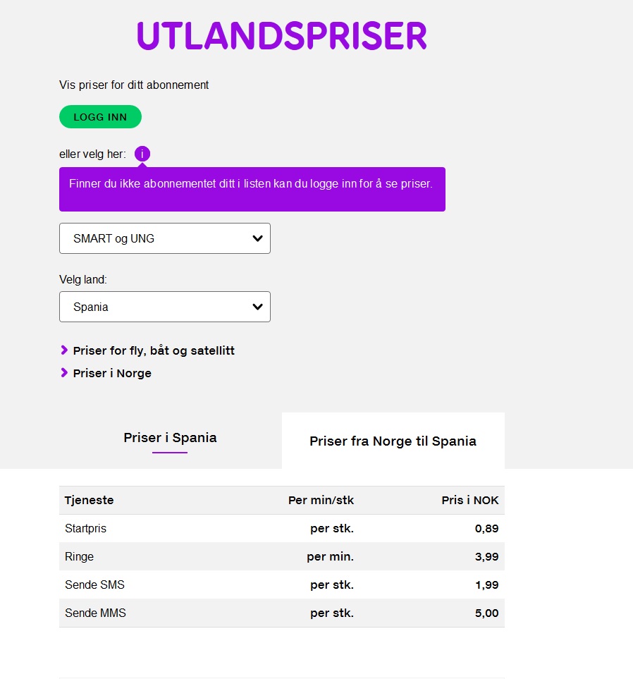Open the Priser i Norge link

coord(112,373)
